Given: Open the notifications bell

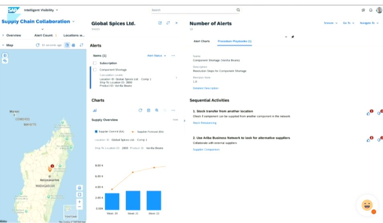Looking at the screenshot, I should pyautogui.click(x=371, y=10).
